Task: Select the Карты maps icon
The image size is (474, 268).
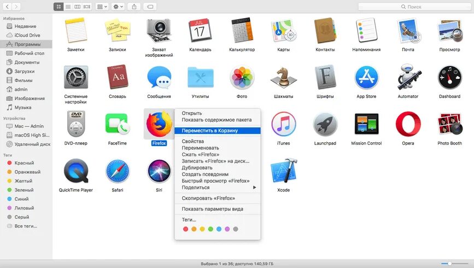Action: (284, 30)
